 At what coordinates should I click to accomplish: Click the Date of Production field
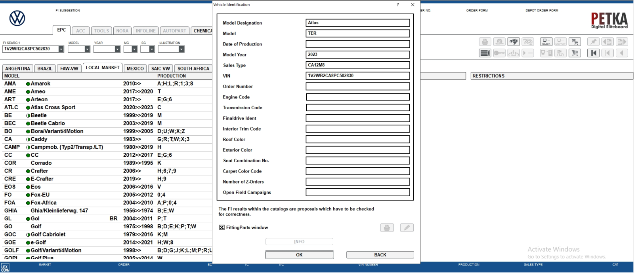tap(358, 44)
